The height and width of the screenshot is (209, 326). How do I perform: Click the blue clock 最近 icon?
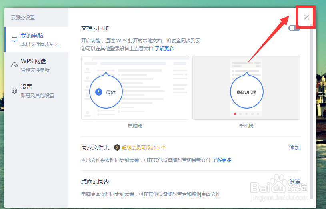pos(99,92)
